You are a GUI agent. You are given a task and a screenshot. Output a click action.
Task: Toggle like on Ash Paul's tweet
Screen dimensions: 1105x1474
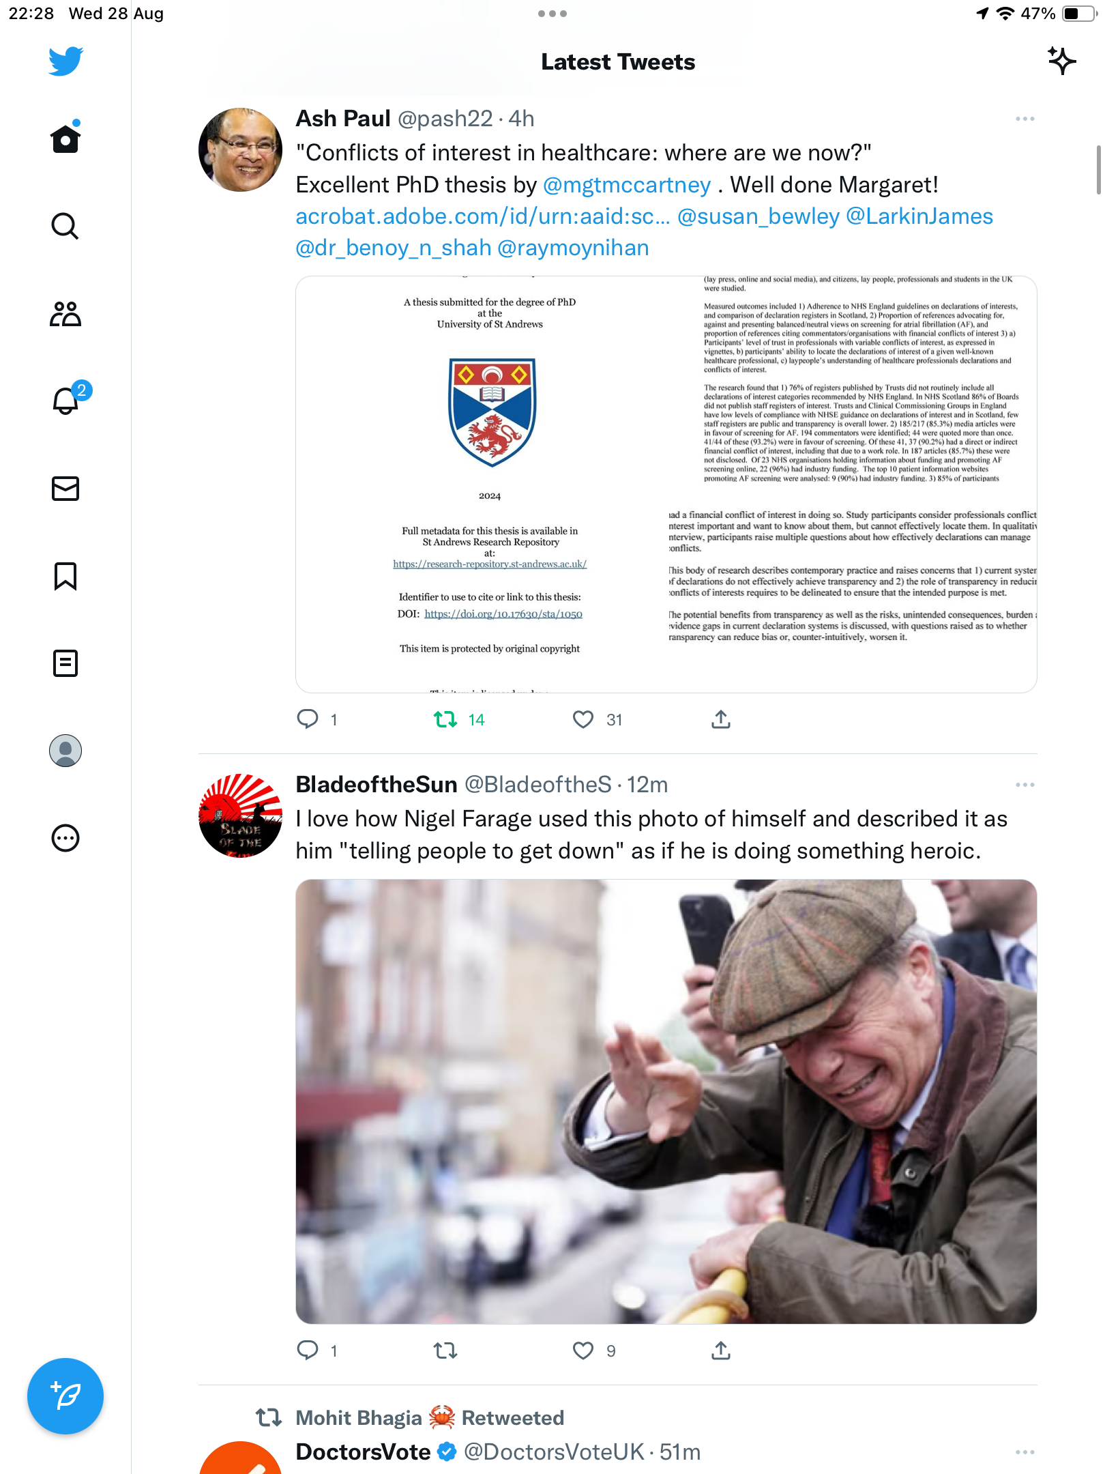coord(583,719)
